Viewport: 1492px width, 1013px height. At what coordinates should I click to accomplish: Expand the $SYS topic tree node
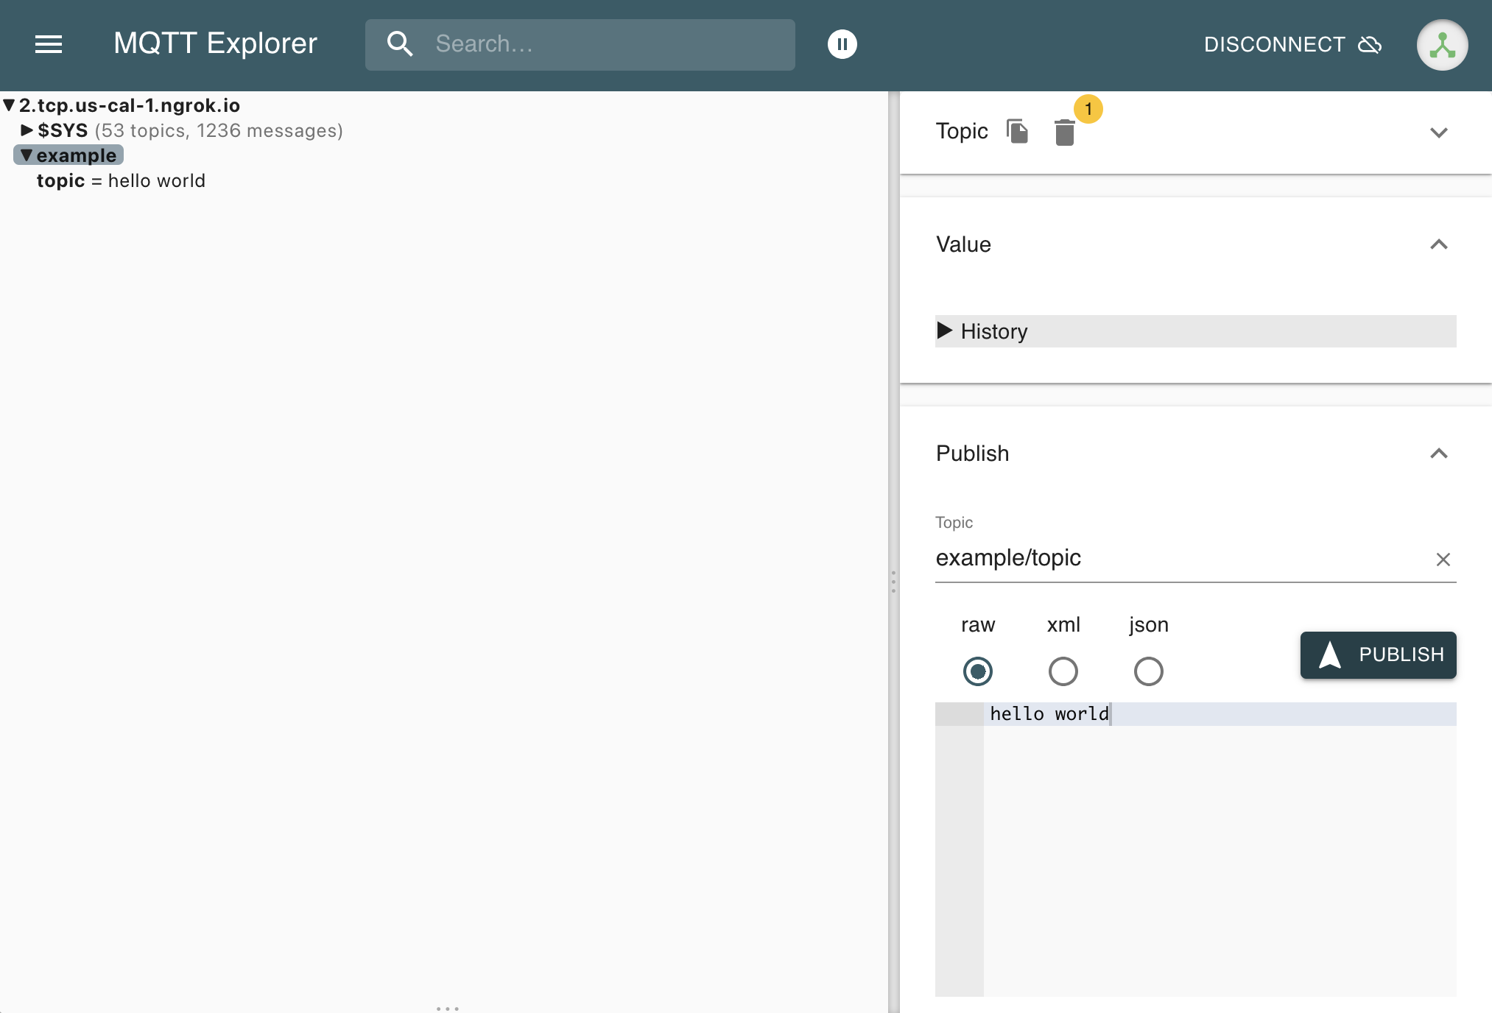tap(27, 130)
